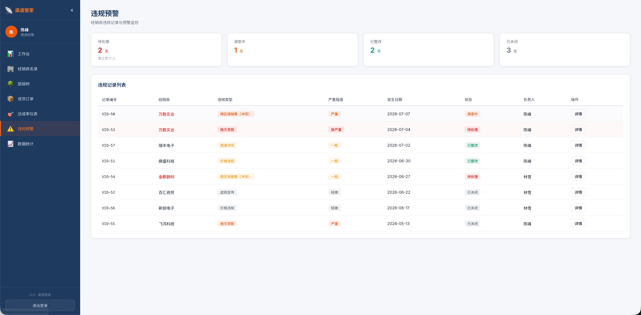The width and height of the screenshot is (641, 315).
Task: Collapse the sidebar with the arrow
Action: [71, 10]
